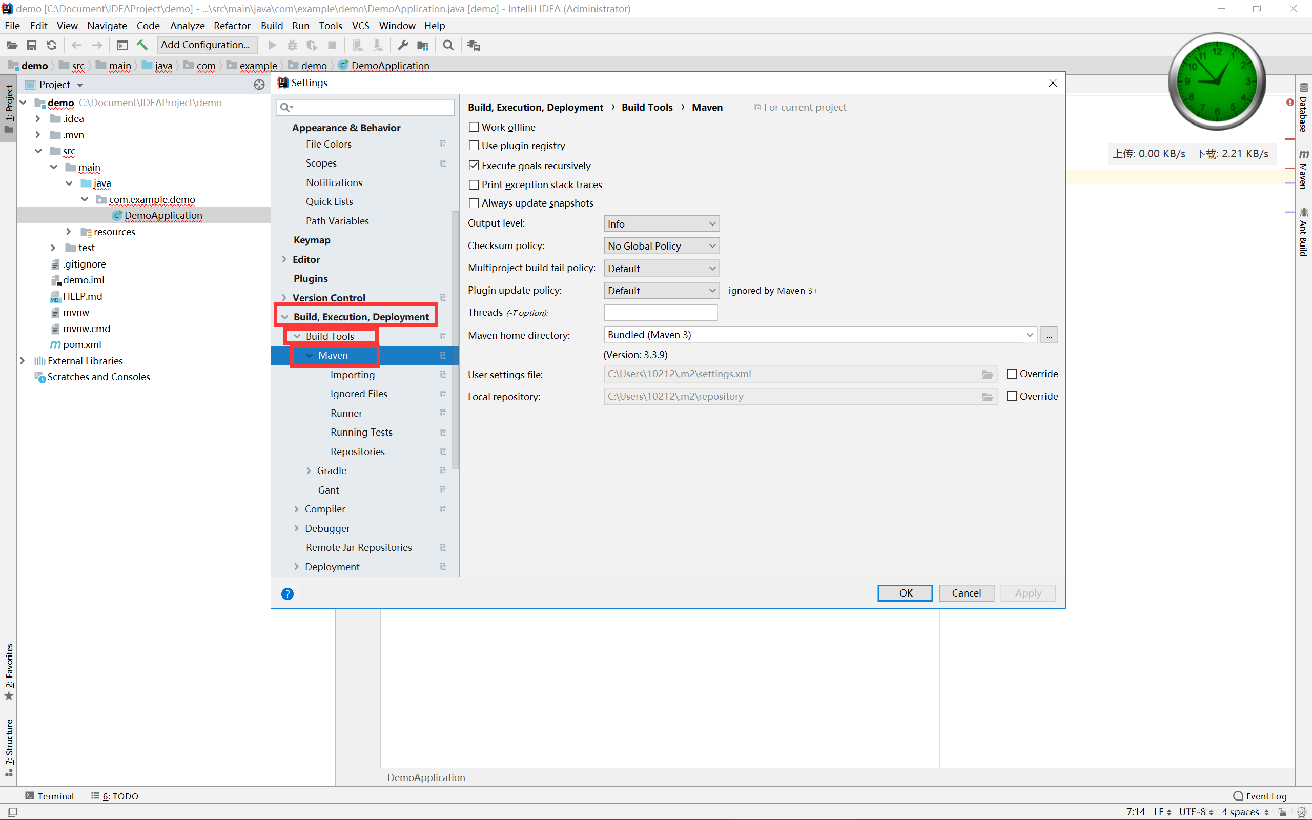Check Override for User settings file
Viewport: 1312px width, 820px height.
click(1012, 374)
